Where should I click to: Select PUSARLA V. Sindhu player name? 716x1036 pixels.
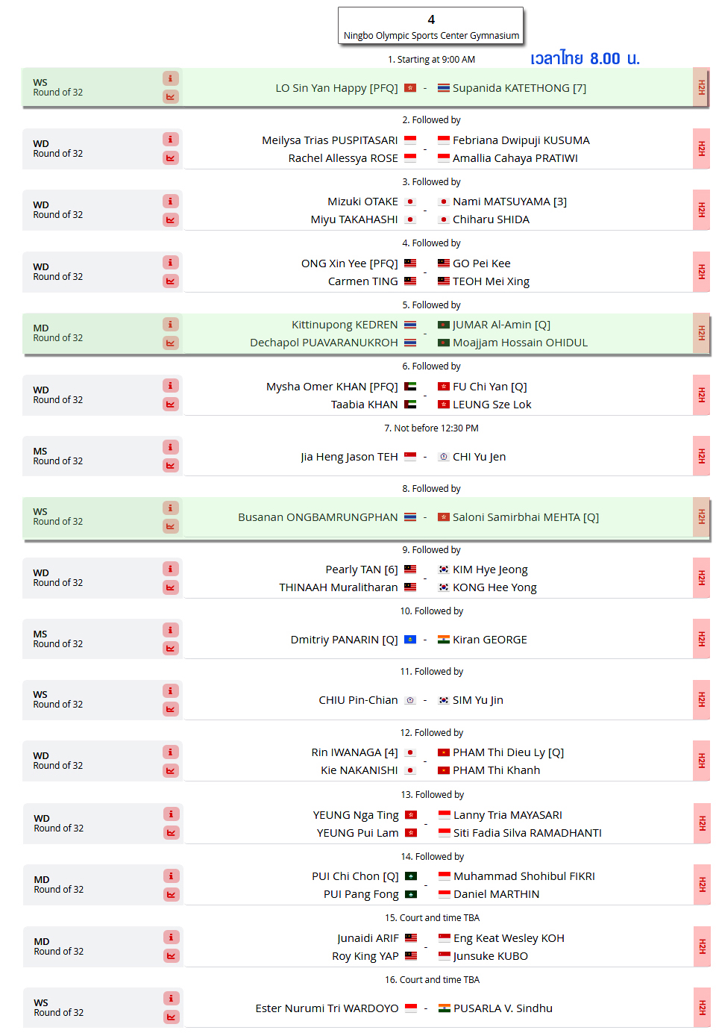pyautogui.click(x=503, y=1008)
